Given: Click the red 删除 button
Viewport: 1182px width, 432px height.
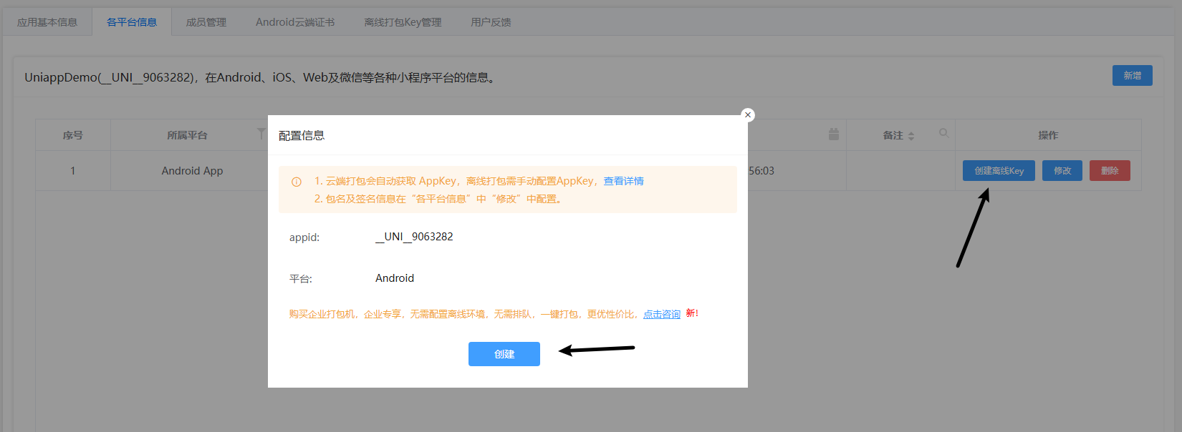Looking at the screenshot, I should pyautogui.click(x=1109, y=171).
